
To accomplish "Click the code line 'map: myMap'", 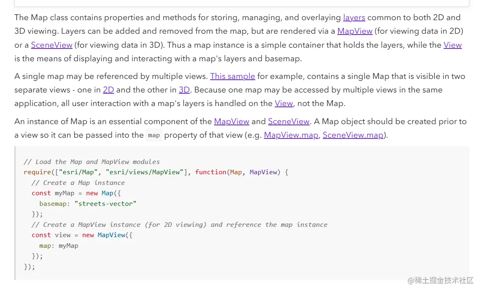I will point(59,246).
